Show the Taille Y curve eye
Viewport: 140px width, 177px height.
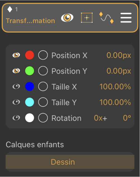pyautogui.click(x=16, y=102)
